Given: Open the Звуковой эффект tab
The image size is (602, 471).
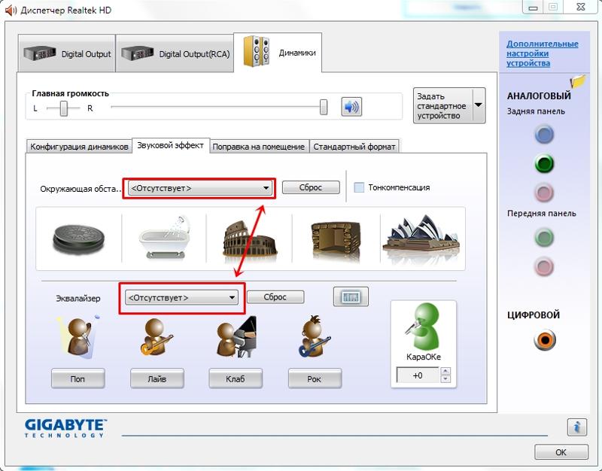Looking at the screenshot, I should coord(171,145).
